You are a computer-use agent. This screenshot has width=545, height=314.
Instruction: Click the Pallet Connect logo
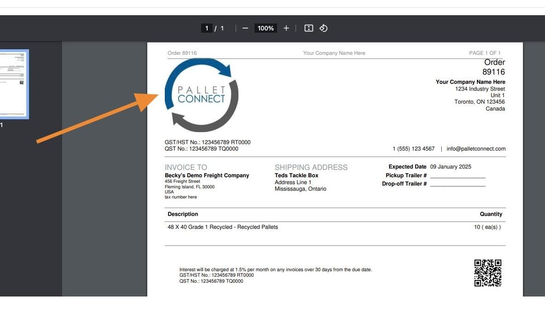tap(202, 95)
